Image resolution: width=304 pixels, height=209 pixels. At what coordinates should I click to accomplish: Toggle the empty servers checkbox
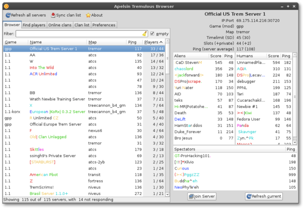[152, 34]
